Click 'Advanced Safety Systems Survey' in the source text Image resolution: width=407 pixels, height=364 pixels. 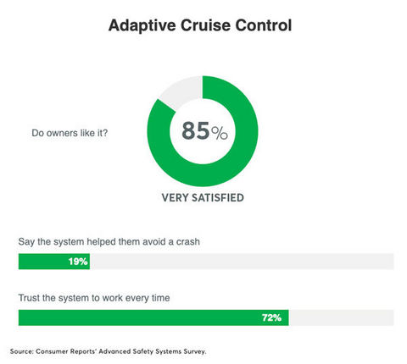(152, 351)
